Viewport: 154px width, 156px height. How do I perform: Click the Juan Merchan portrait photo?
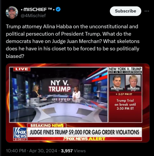(117, 83)
